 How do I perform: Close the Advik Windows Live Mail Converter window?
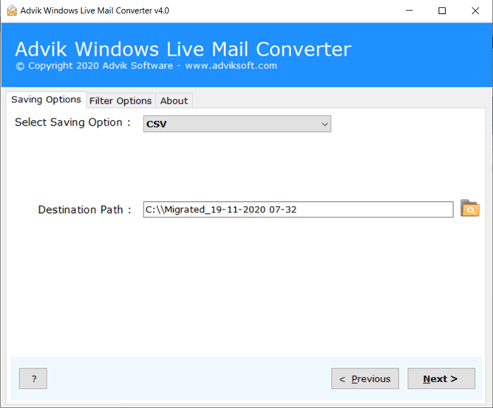[x=475, y=11]
